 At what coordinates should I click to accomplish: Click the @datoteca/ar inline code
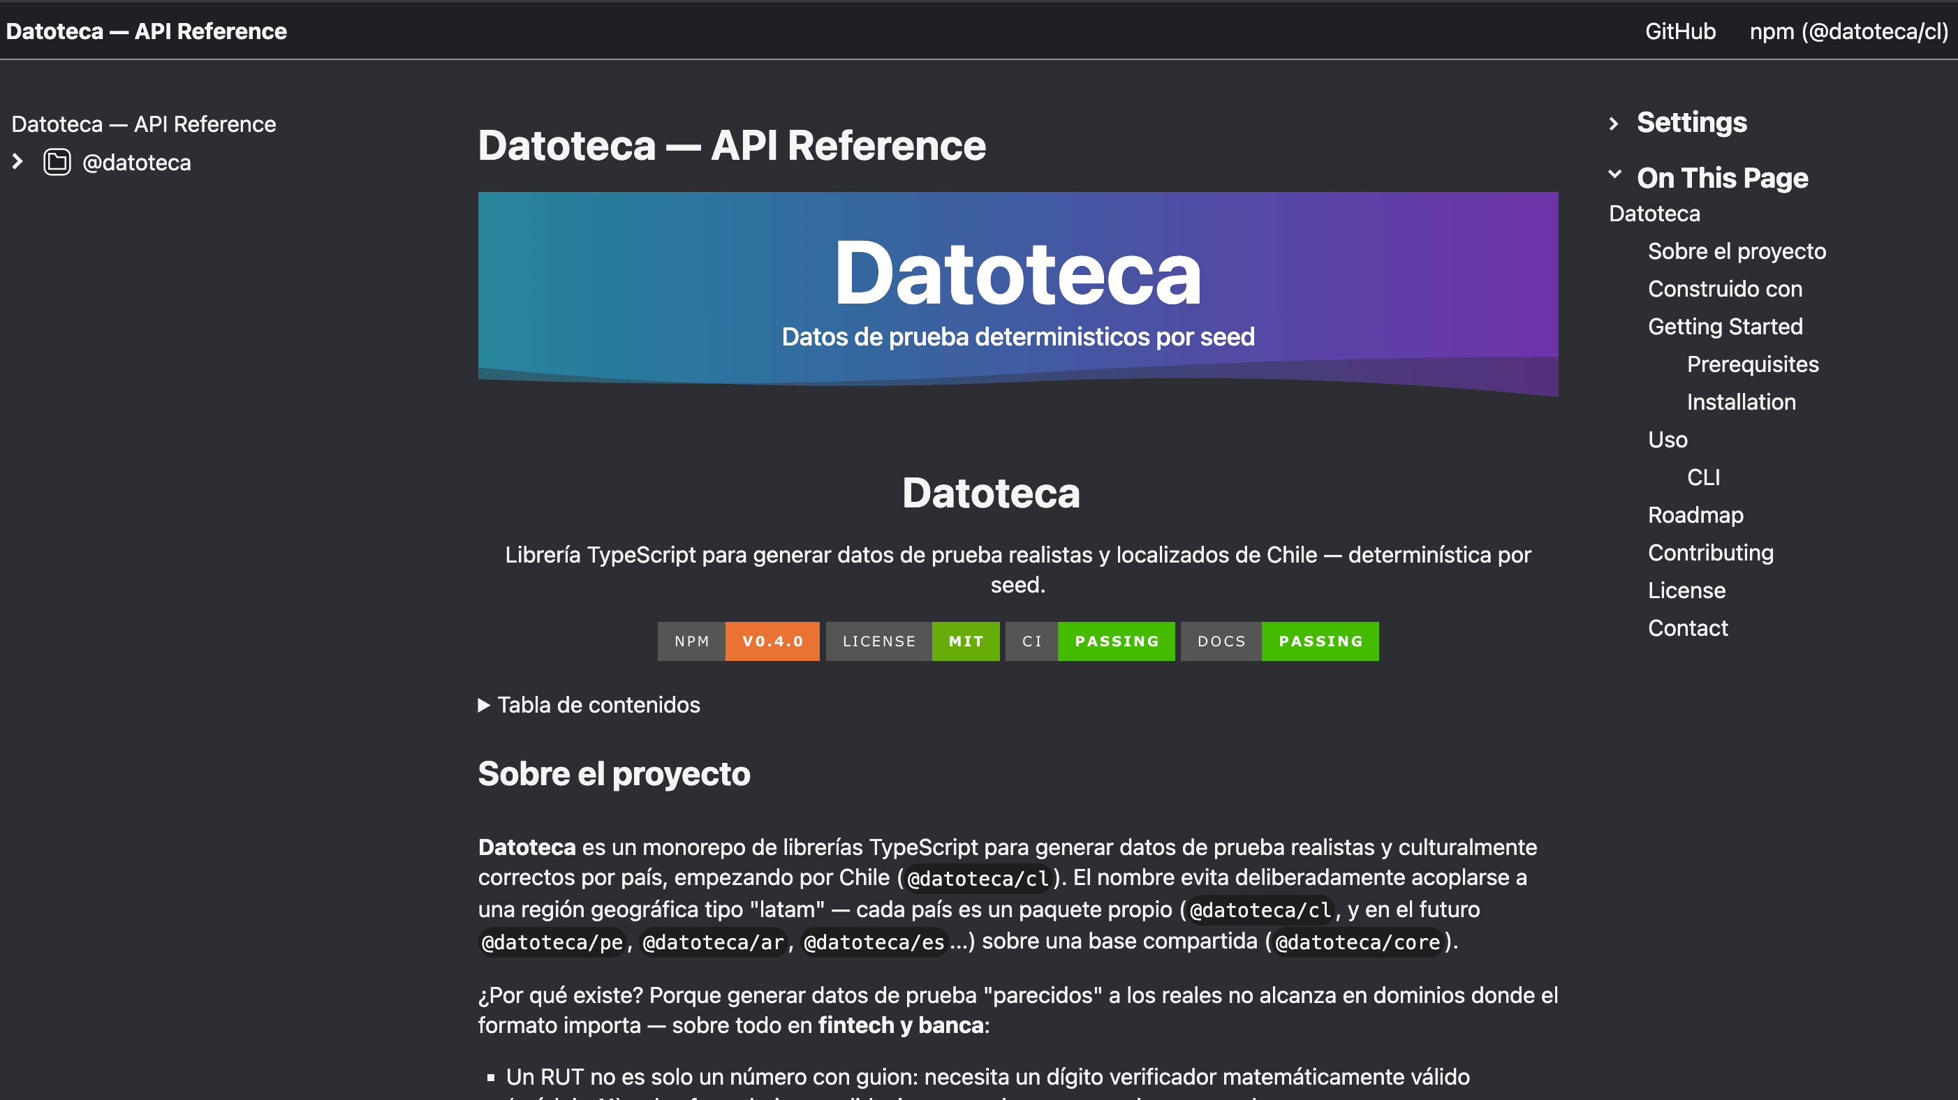point(713,942)
